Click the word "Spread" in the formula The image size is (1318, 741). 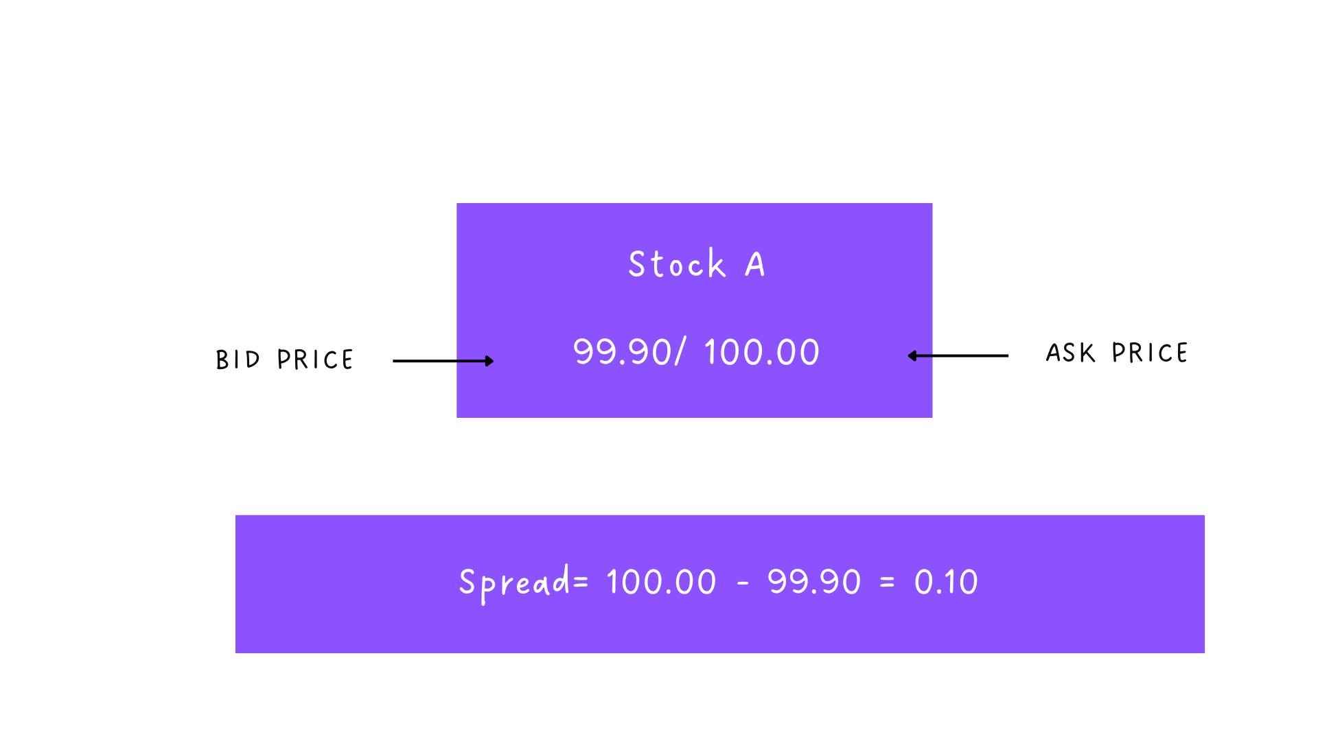point(514,583)
